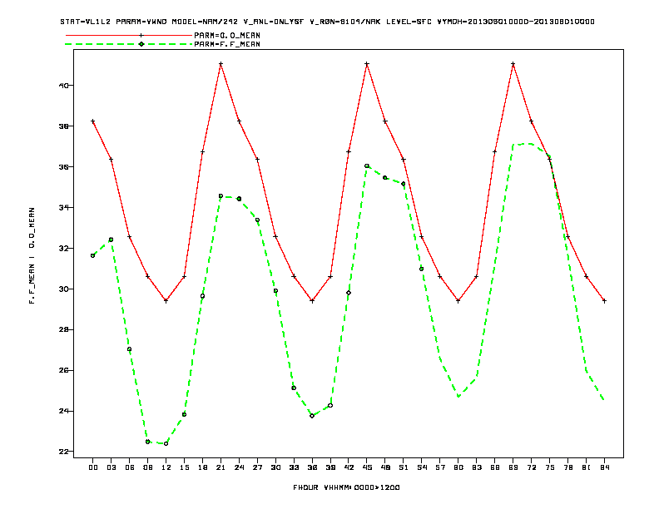Click the red plus marker at hour 00
Image resolution: width=659 pixels, height=509 pixels.
[93, 121]
